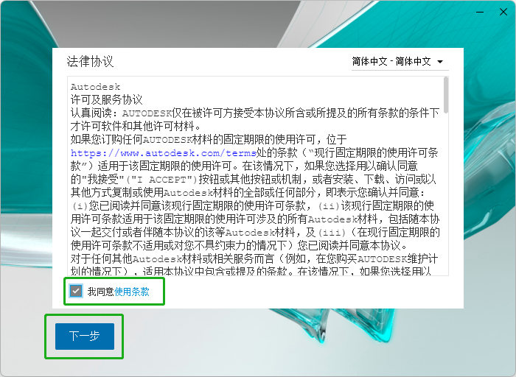Viewport: 516px width, 377px height.
Task: Click the 法律协议 heading
Action: coord(91,61)
